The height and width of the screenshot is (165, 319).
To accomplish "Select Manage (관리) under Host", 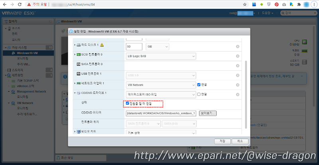I will [15, 34].
